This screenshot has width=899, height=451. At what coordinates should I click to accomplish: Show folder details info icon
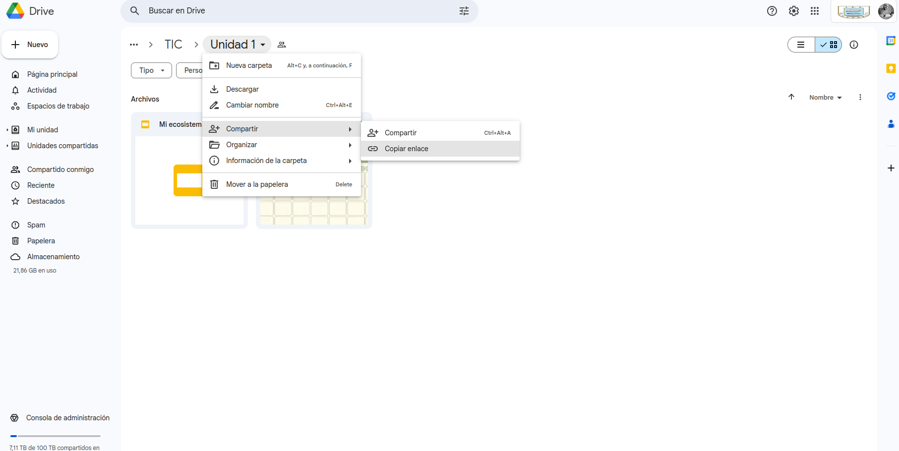pyautogui.click(x=853, y=45)
